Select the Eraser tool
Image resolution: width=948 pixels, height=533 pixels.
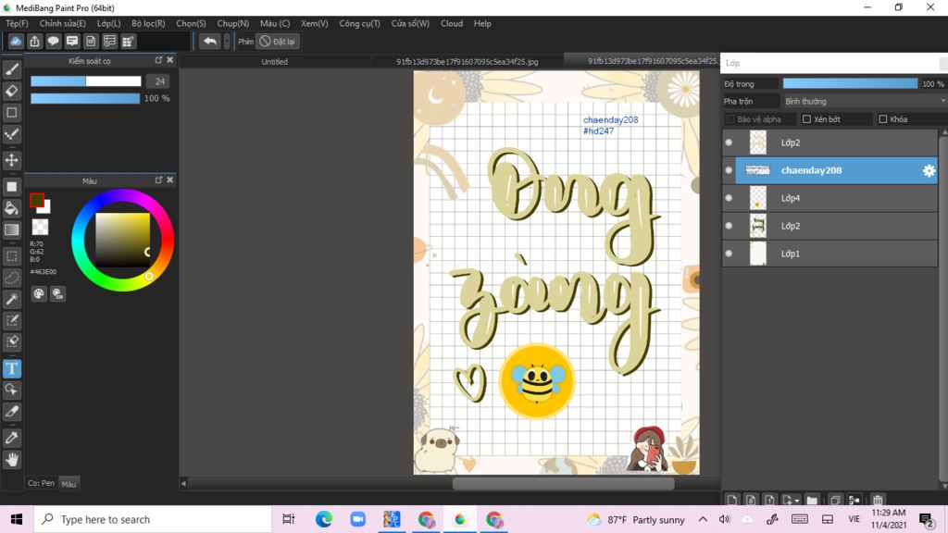(x=11, y=91)
